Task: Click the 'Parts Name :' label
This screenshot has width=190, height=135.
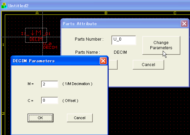Action: 88,52
